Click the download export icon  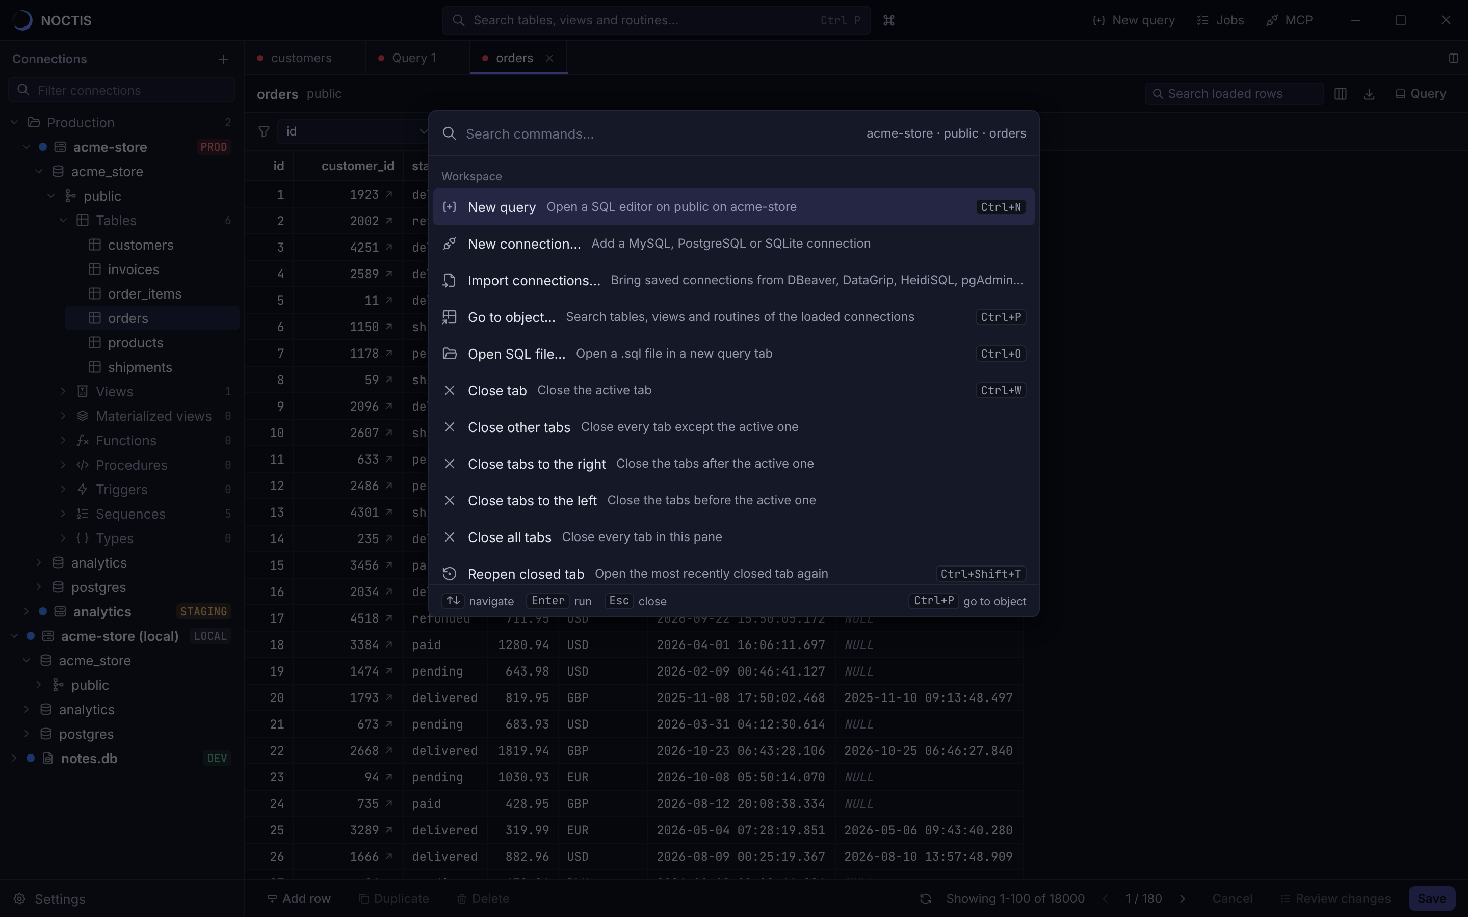1369,94
